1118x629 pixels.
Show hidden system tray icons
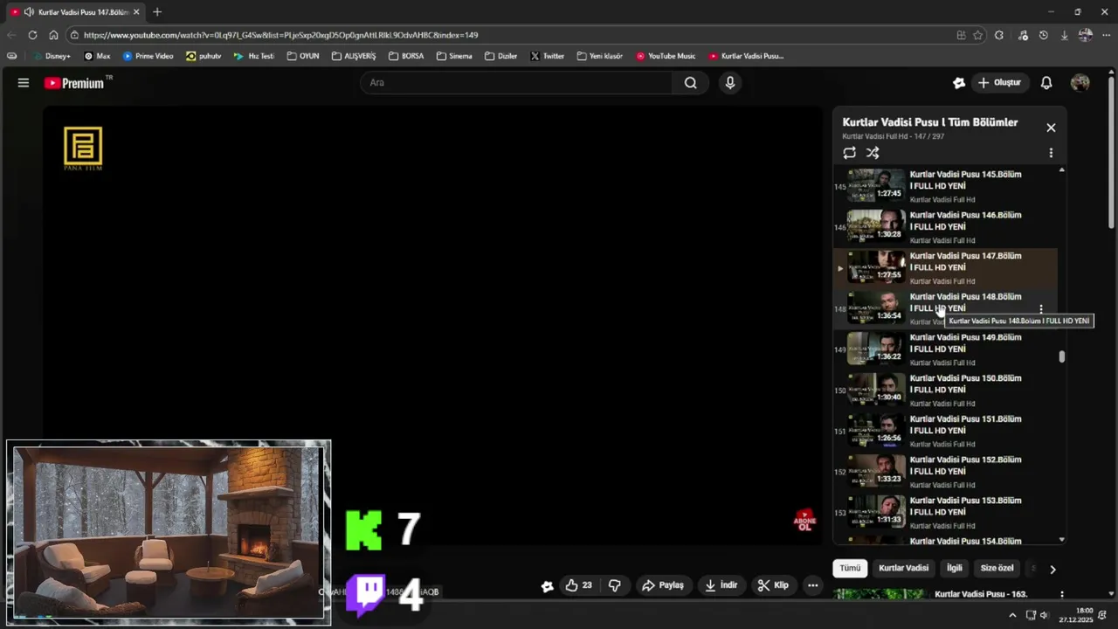1012,615
